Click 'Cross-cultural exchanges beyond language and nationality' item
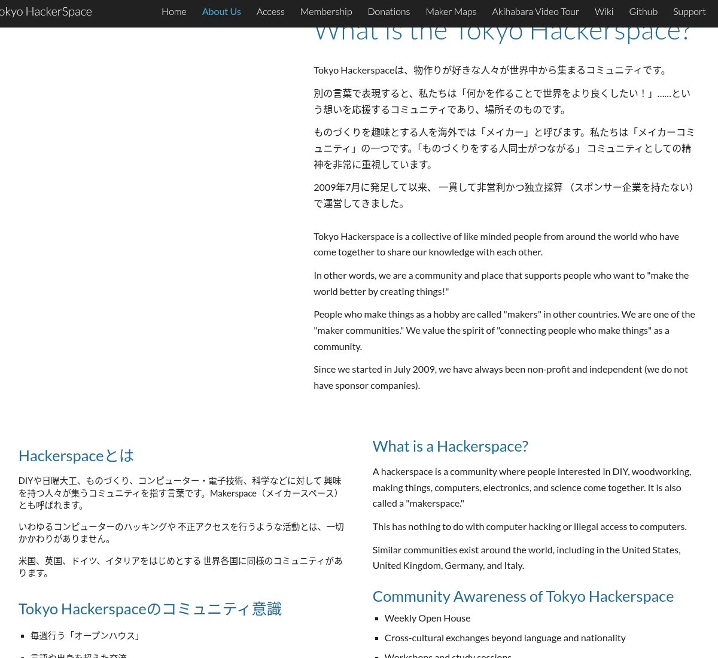 point(505,638)
